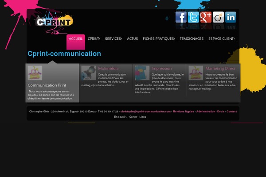Open the Communication Print title
The height and width of the screenshot is (177, 266).
click(x=47, y=85)
